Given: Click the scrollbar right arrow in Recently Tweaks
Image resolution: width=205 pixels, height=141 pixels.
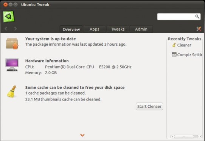Looking at the screenshot, I should [200, 137].
